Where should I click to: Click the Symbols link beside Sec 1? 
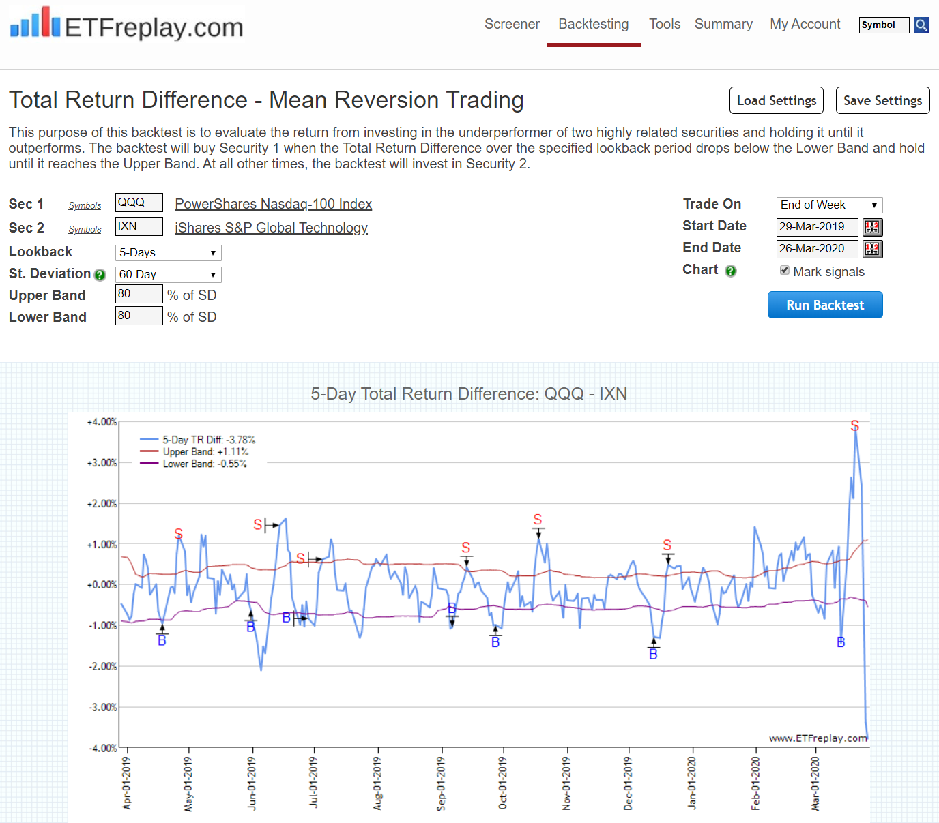point(85,206)
